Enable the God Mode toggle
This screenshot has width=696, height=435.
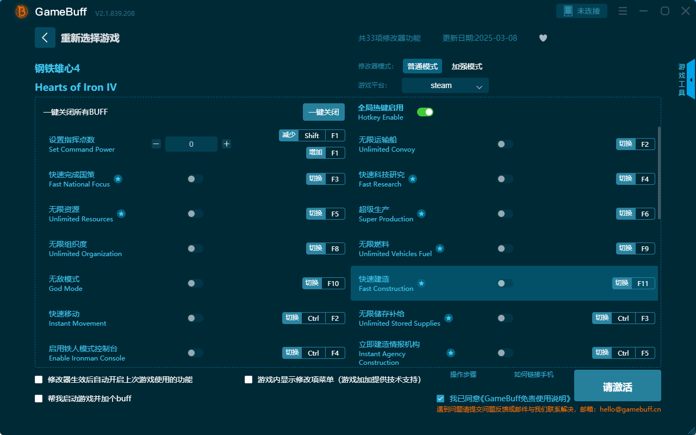(x=194, y=283)
